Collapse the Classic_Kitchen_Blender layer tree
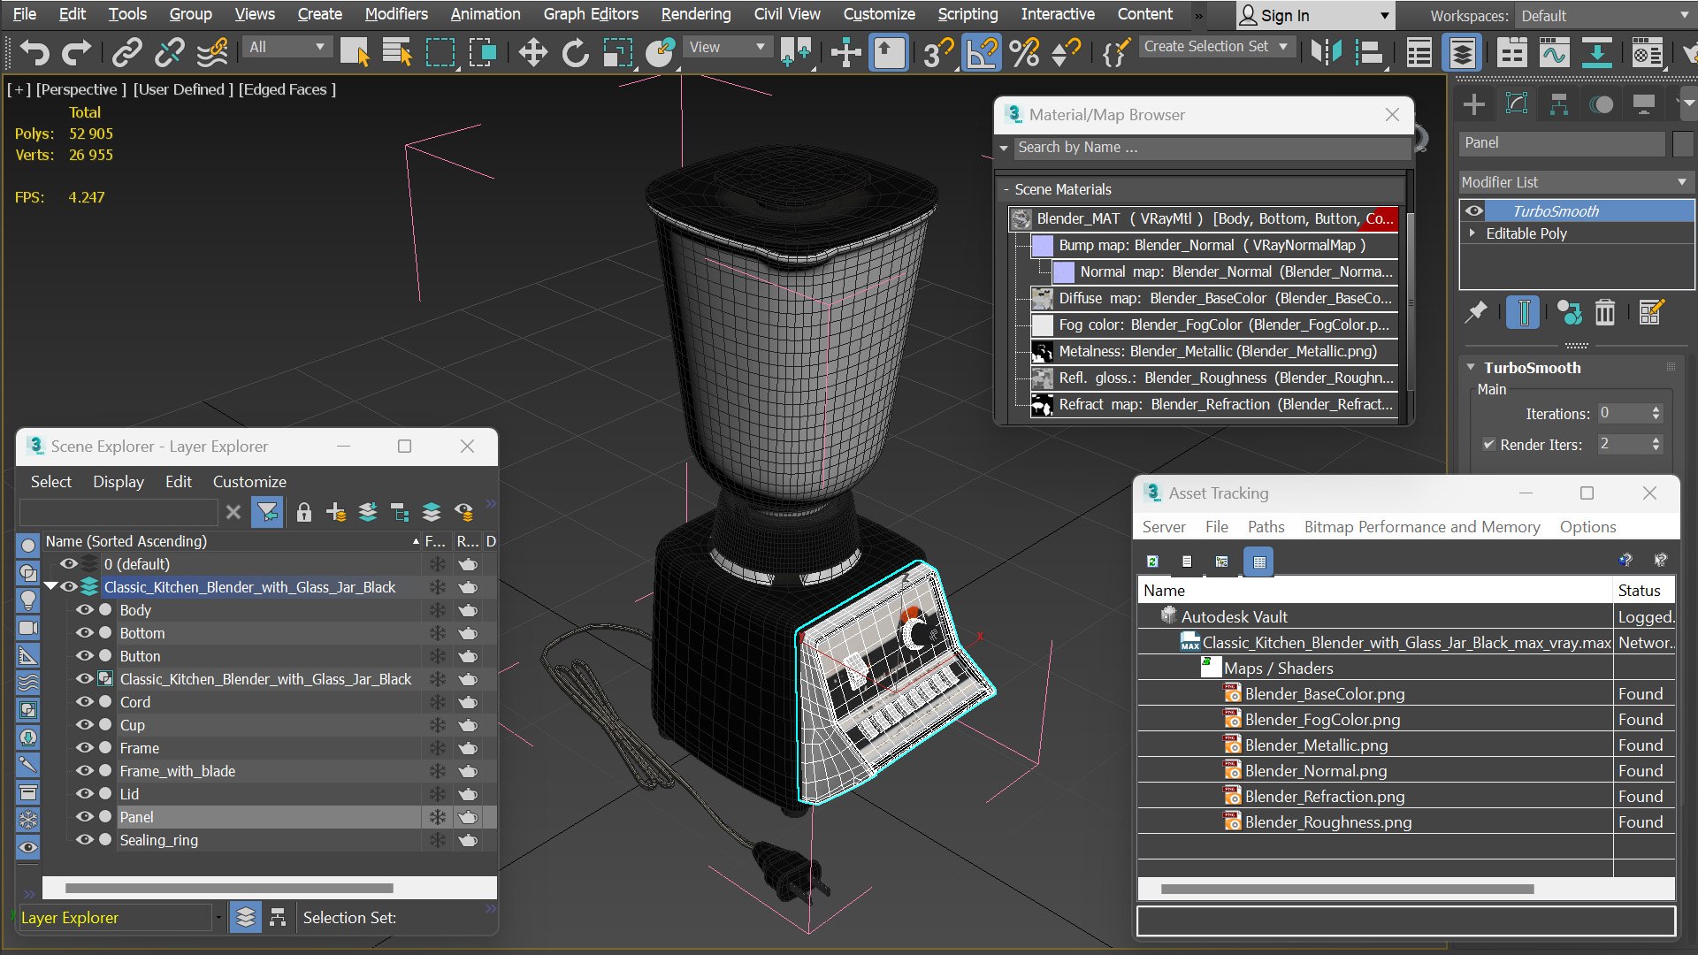This screenshot has width=1698, height=955. pos(50,586)
